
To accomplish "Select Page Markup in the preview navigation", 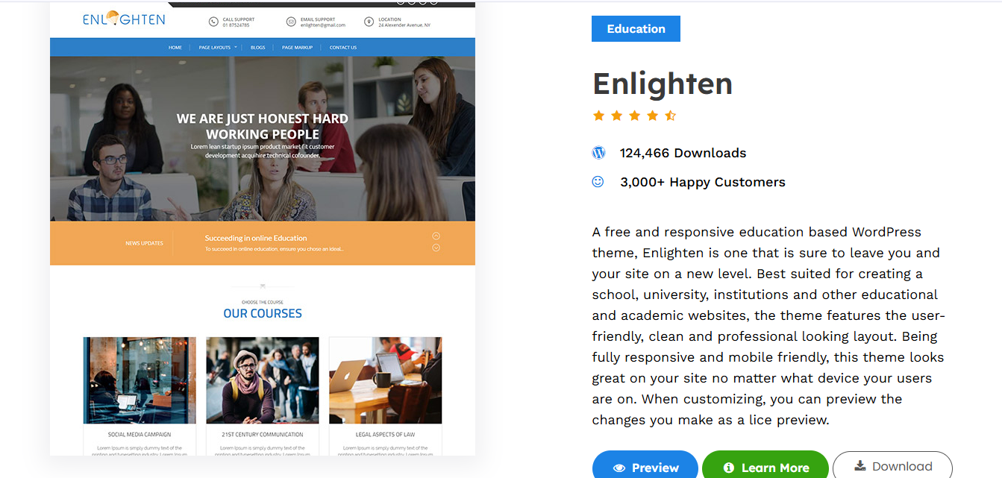I will 297,47.
